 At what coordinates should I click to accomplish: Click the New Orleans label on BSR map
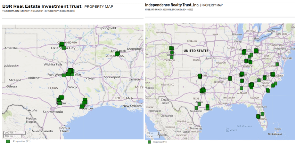tap(132, 106)
